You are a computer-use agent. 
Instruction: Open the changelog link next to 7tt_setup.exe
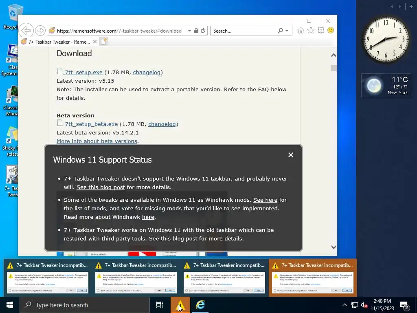point(147,73)
